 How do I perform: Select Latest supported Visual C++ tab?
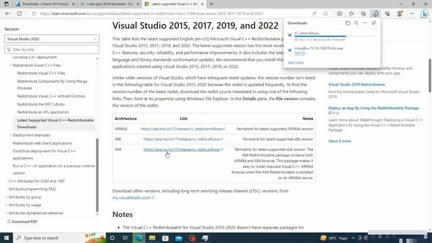coord(174,4)
